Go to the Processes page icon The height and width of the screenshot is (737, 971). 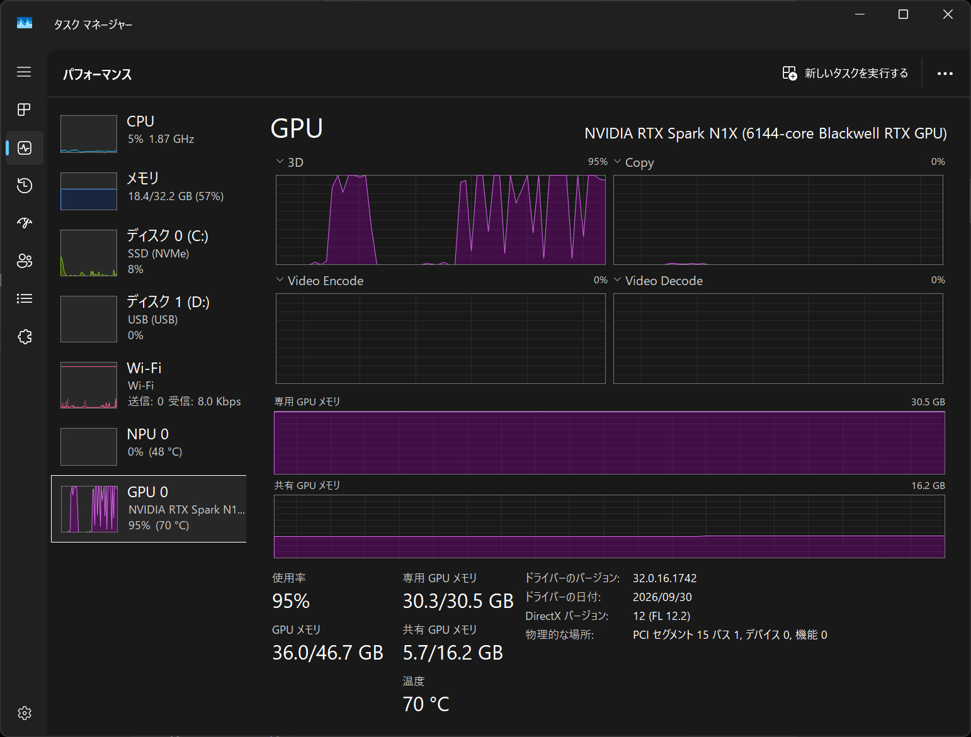pos(24,110)
